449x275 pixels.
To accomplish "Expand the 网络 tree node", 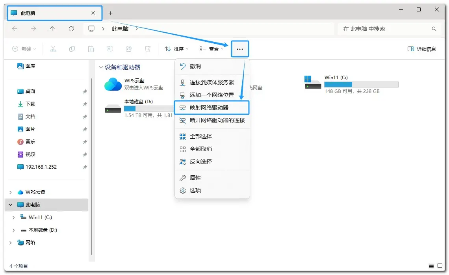I will (x=11, y=243).
